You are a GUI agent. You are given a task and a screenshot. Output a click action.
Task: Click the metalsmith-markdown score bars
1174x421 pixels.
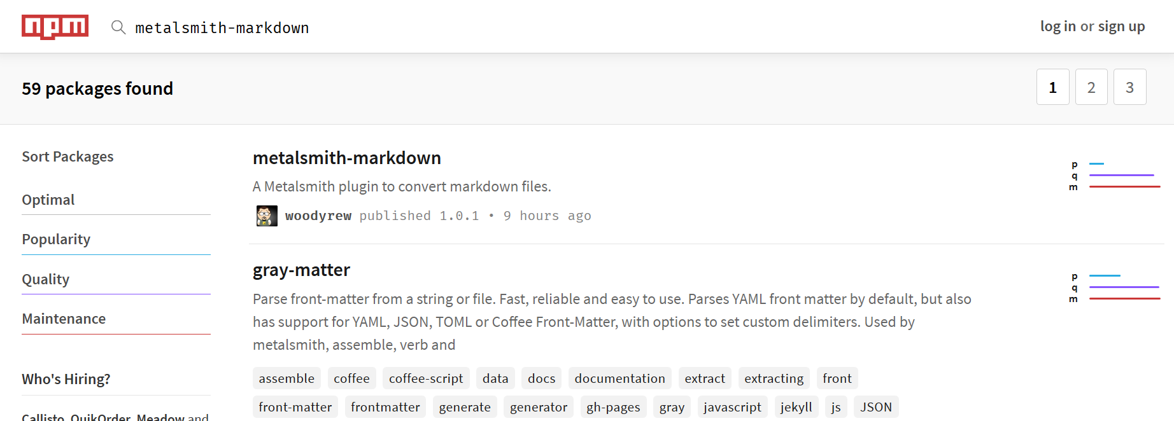coord(1115,176)
